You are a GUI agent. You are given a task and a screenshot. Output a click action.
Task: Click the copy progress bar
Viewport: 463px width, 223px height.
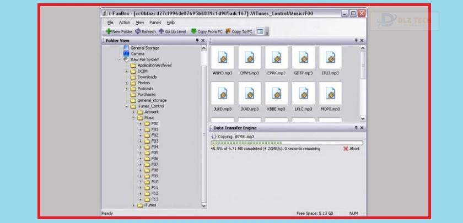(287, 143)
